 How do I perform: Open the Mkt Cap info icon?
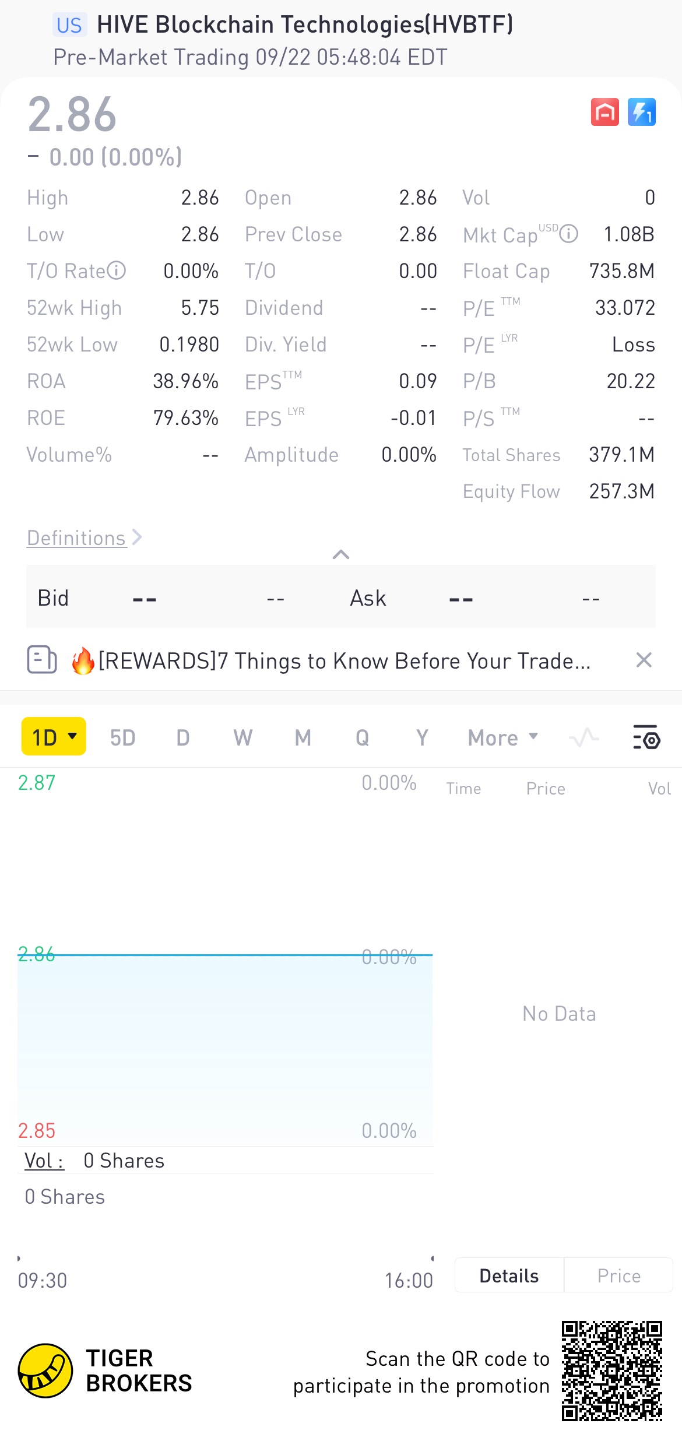pos(568,234)
